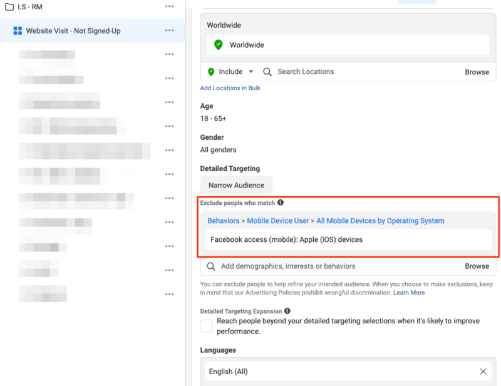Image resolution: width=501 pixels, height=386 pixels.
Task: Click the ad set grid icon
Action: pos(18,31)
